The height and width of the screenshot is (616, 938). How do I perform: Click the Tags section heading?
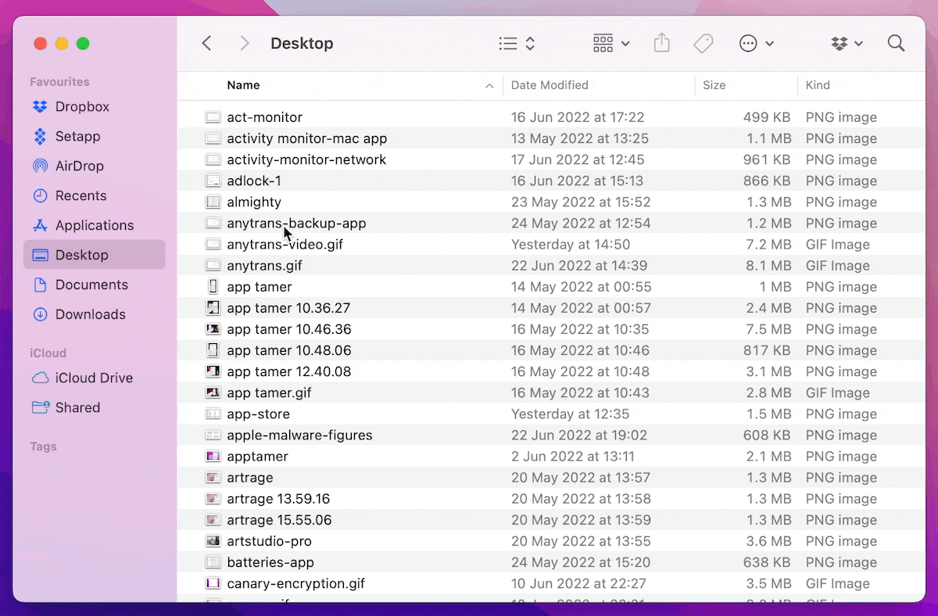[x=43, y=447]
